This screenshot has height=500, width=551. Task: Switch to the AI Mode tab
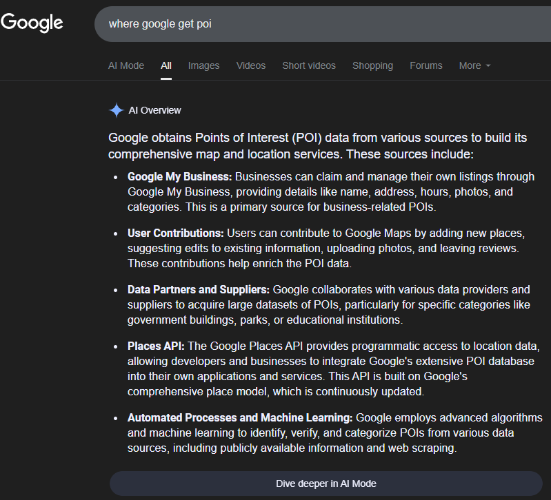coord(126,65)
